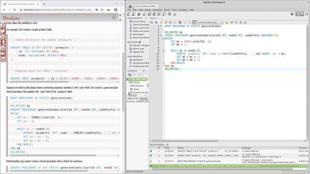Show find panel magnifier icon
This screenshot has height=174, width=310.
[x=236, y=23]
